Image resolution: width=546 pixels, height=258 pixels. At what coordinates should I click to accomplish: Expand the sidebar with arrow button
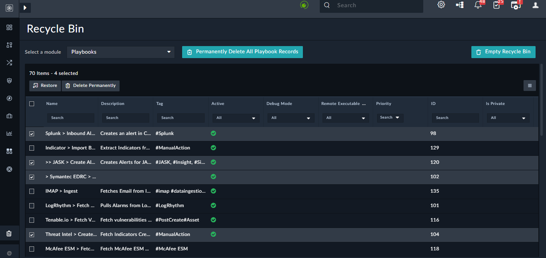click(25, 8)
